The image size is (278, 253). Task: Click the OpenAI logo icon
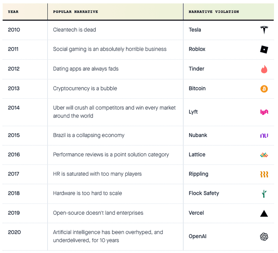(x=264, y=237)
